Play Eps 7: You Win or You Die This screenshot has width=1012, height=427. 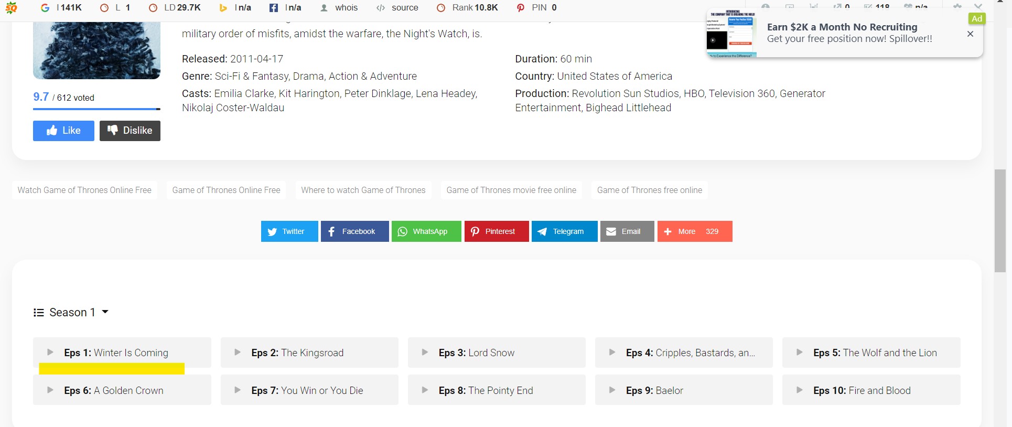(309, 390)
